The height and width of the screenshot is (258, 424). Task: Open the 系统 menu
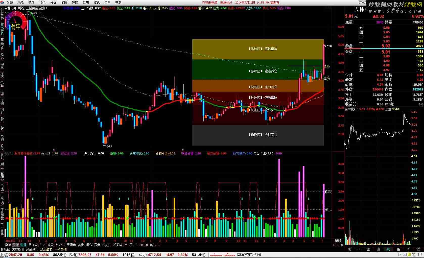(10, 3)
